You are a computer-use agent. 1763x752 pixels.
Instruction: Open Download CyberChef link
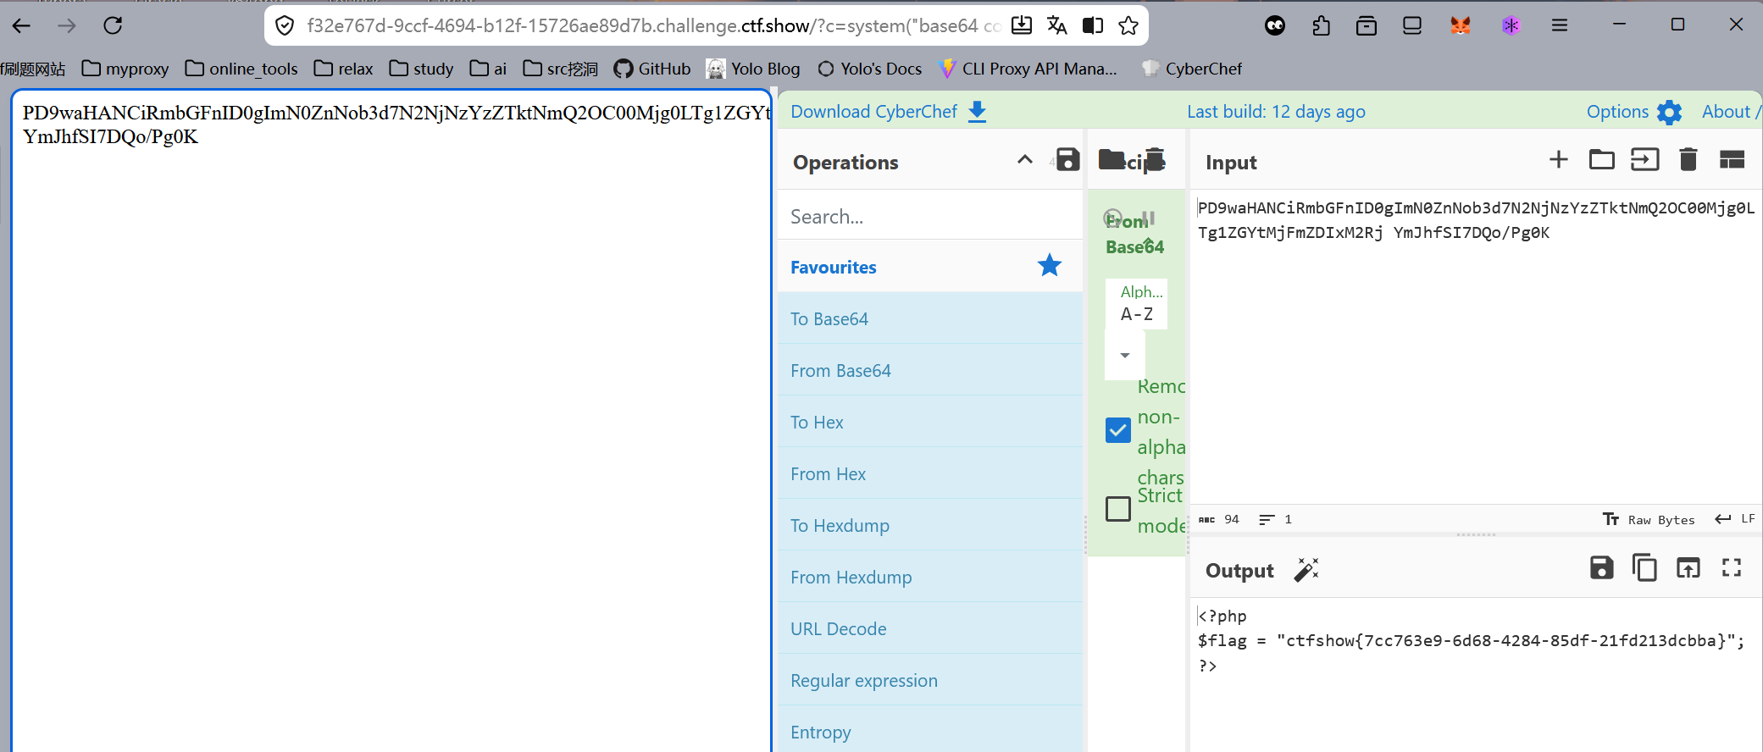point(873,112)
